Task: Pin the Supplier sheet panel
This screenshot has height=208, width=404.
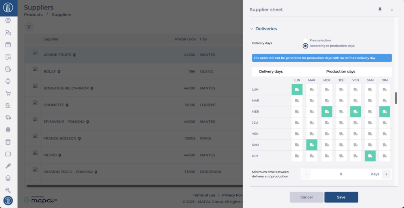Action: [x=380, y=9]
